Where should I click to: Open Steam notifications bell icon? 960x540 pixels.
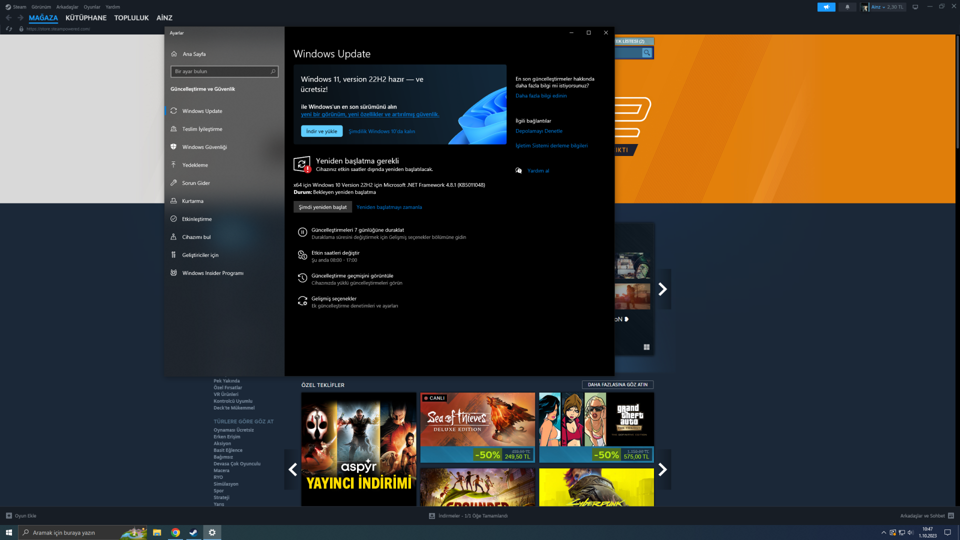[x=847, y=7]
